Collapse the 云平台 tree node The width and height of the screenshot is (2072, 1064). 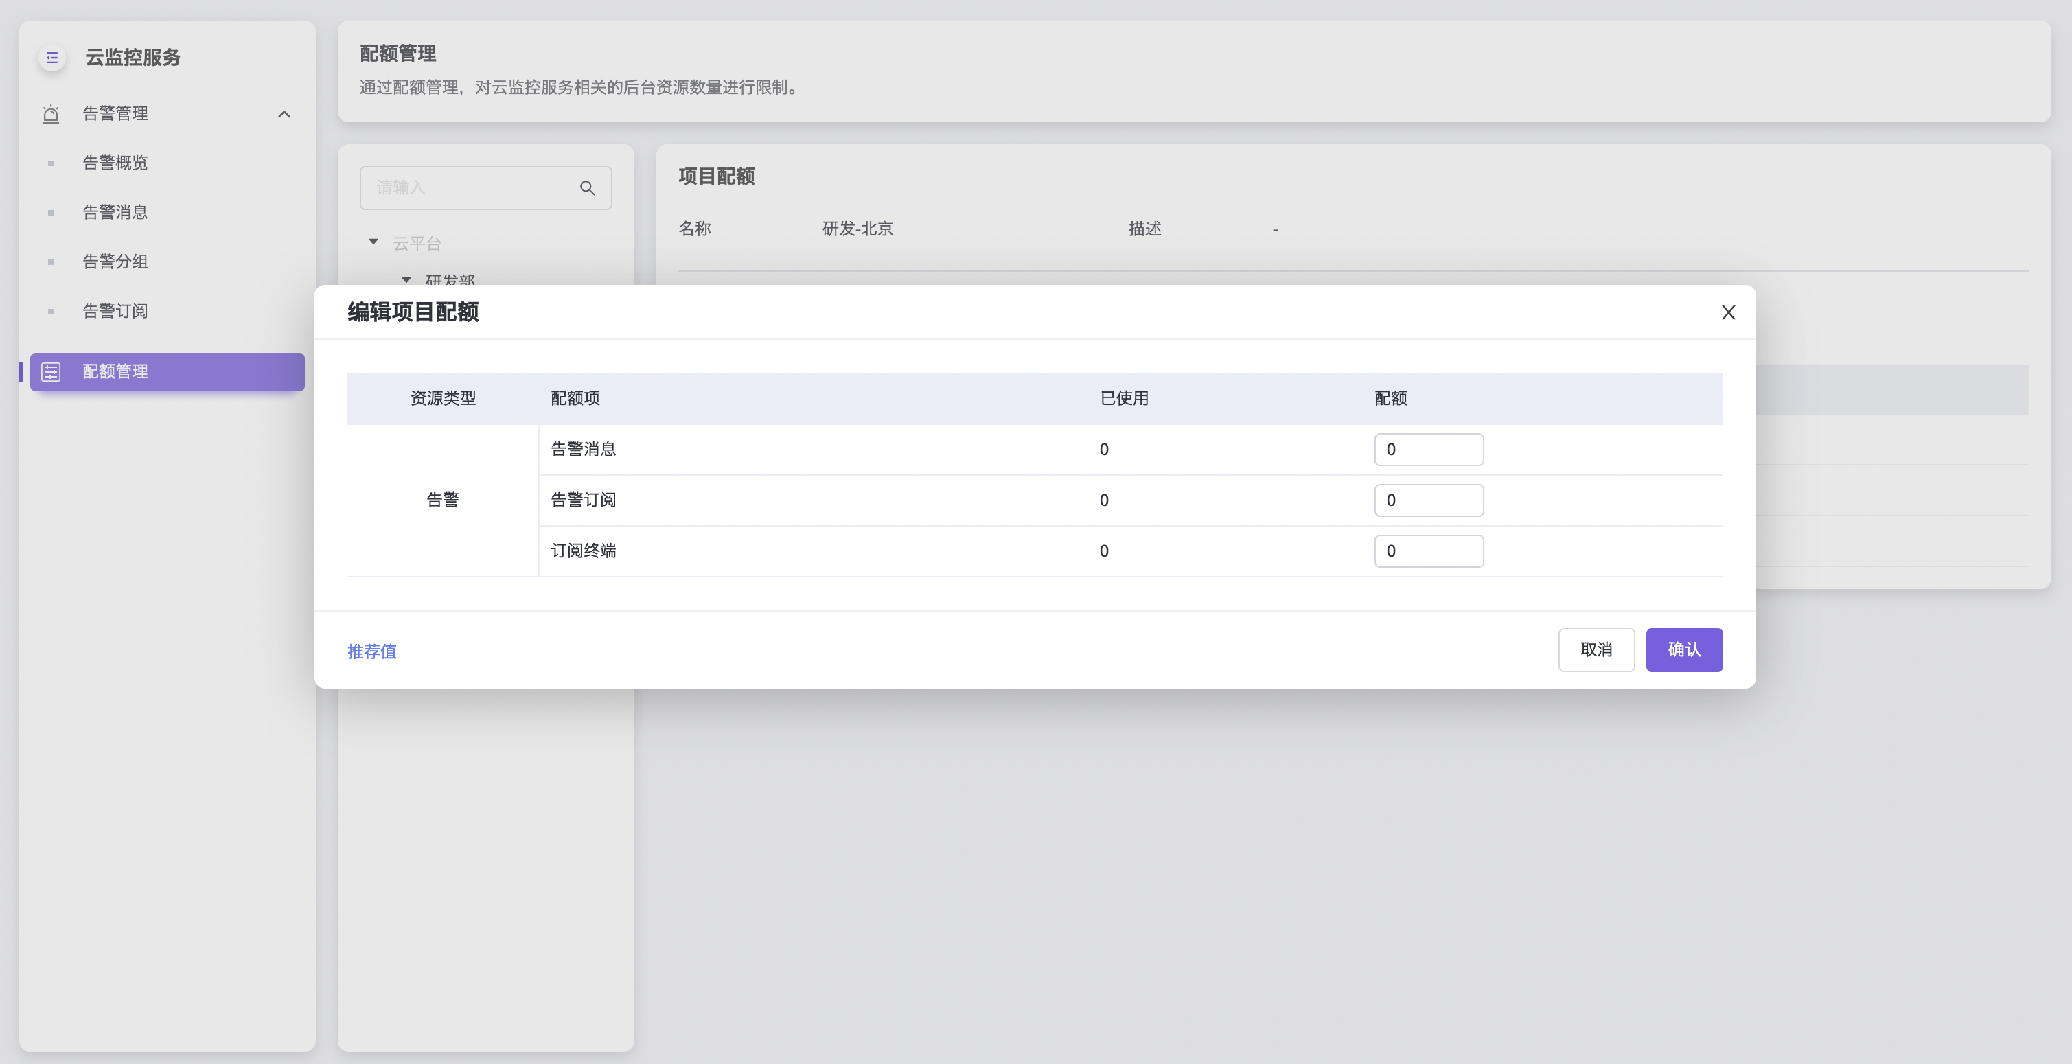click(373, 242)
